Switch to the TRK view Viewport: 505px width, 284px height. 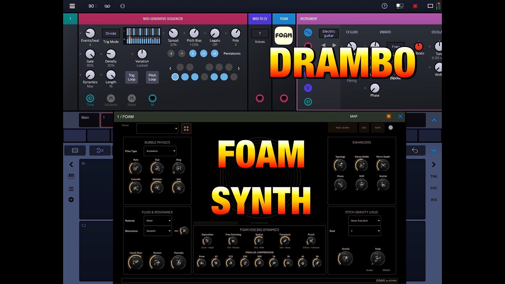click(434, 176)
